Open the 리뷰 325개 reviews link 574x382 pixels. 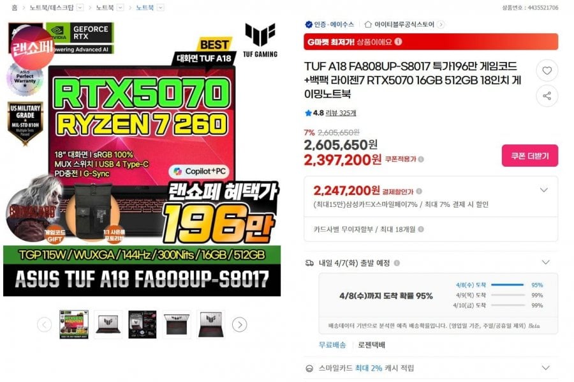[x=341, y=113]
